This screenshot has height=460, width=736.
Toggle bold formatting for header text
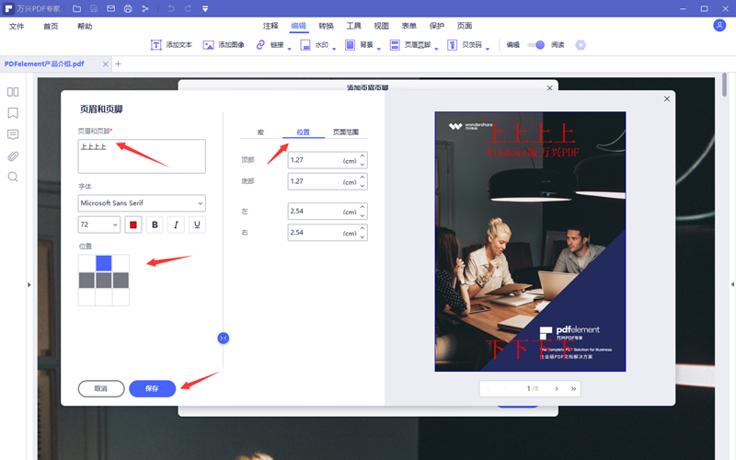[155, 224]
